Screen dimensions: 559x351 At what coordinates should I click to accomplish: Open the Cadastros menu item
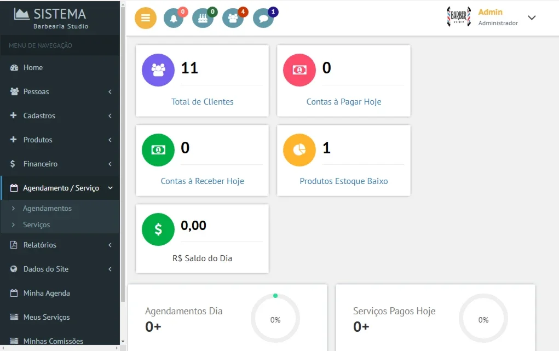point(60,116)
